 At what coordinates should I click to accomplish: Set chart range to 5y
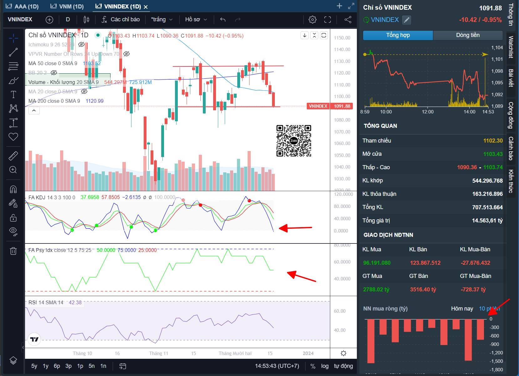click(34, 366)
